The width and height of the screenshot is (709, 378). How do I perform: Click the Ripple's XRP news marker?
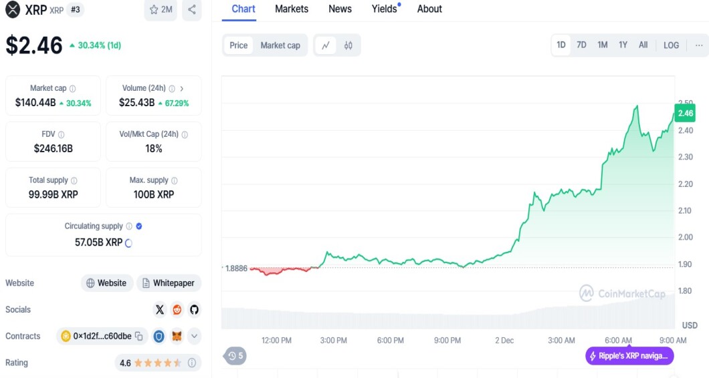click(629, 356)
